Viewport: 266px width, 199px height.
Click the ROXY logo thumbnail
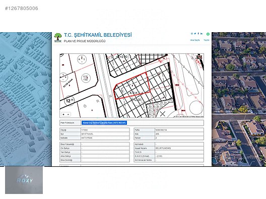pyautogui.click(x=24, y=180)
